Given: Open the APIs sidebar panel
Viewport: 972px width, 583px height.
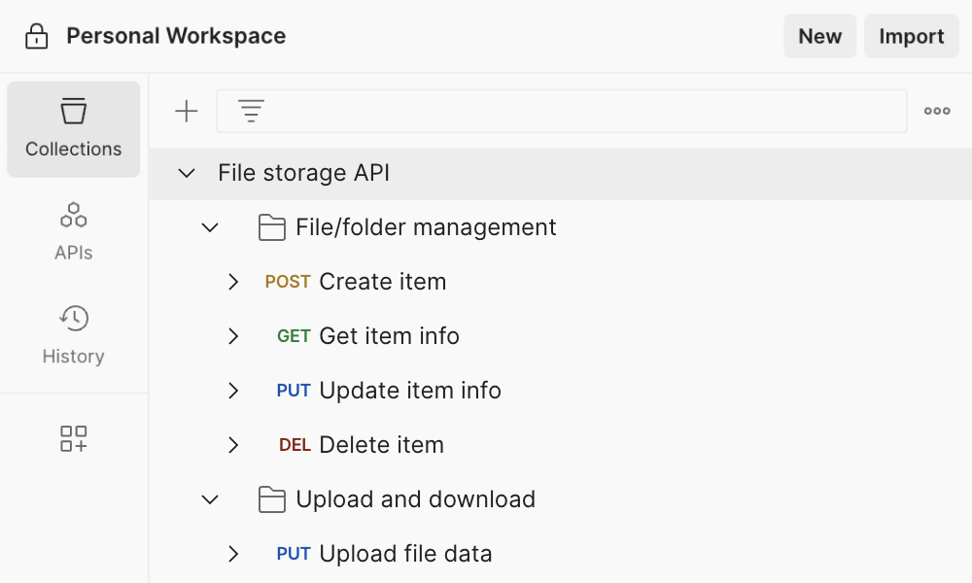Looking at the screenshot, I should (x=73, y=228).
